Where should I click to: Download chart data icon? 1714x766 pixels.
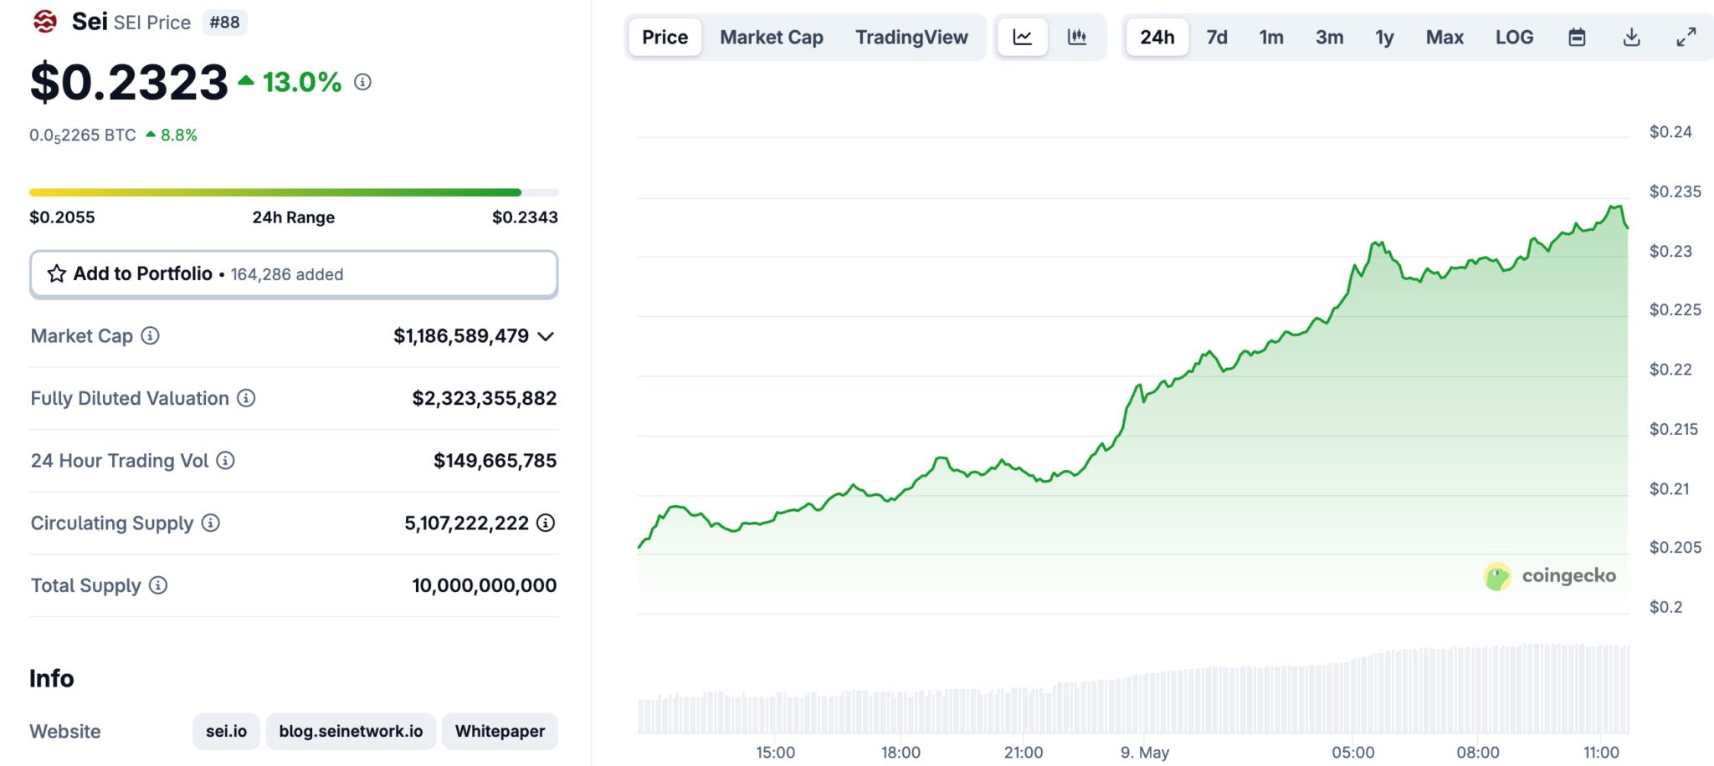(1631, 38)
